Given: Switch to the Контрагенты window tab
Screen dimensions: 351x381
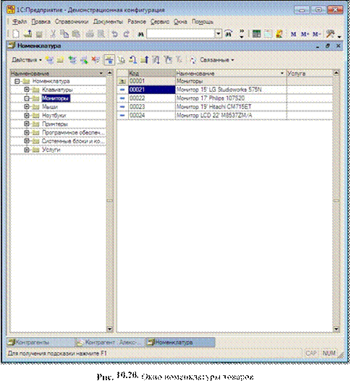Looking at the screenshot, I should click(40, 343).
